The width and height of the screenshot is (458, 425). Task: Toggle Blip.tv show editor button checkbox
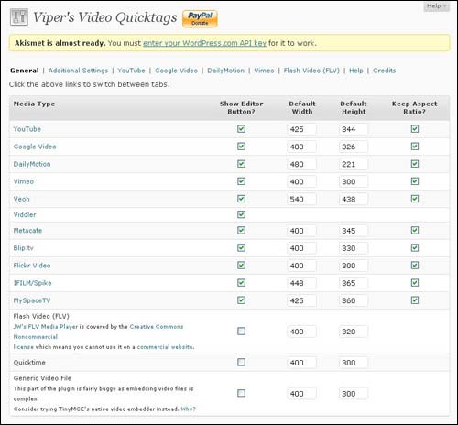[x=241, y=247]
